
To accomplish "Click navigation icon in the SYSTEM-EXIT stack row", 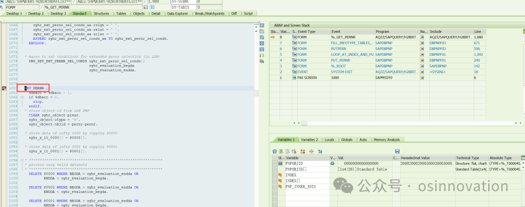I will [422, 72].
